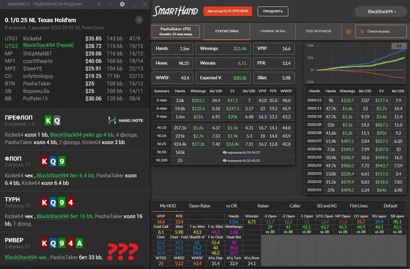Viewport: 410px width, 269px height.
Task: Click the Expected V $20.3k box
Action: tap(223, 78)
